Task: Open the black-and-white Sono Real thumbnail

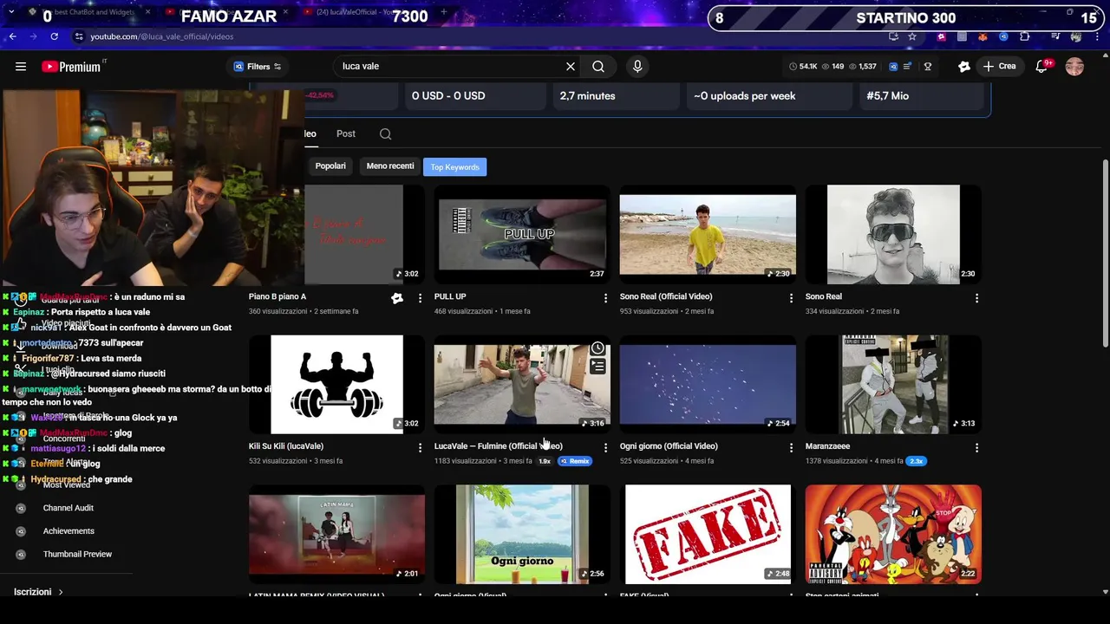Action: coord(893,234)
